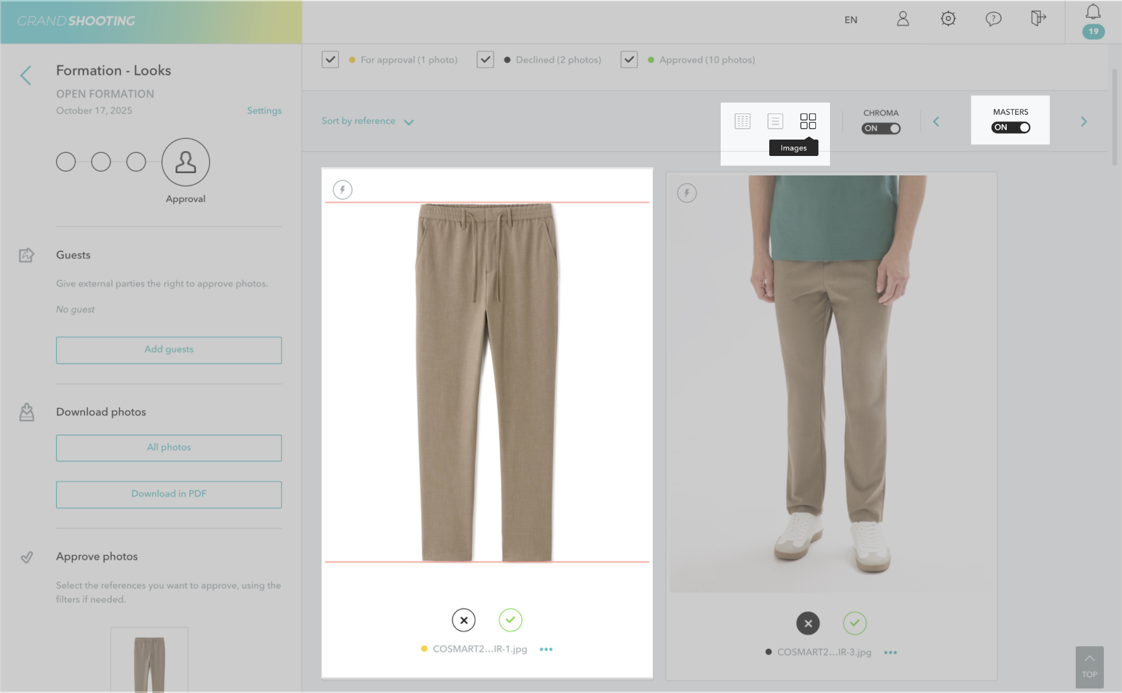The image size is (1122, 693).
Task: Select the trousers reference thumbnail in sidebar
Action: point(149,661)
